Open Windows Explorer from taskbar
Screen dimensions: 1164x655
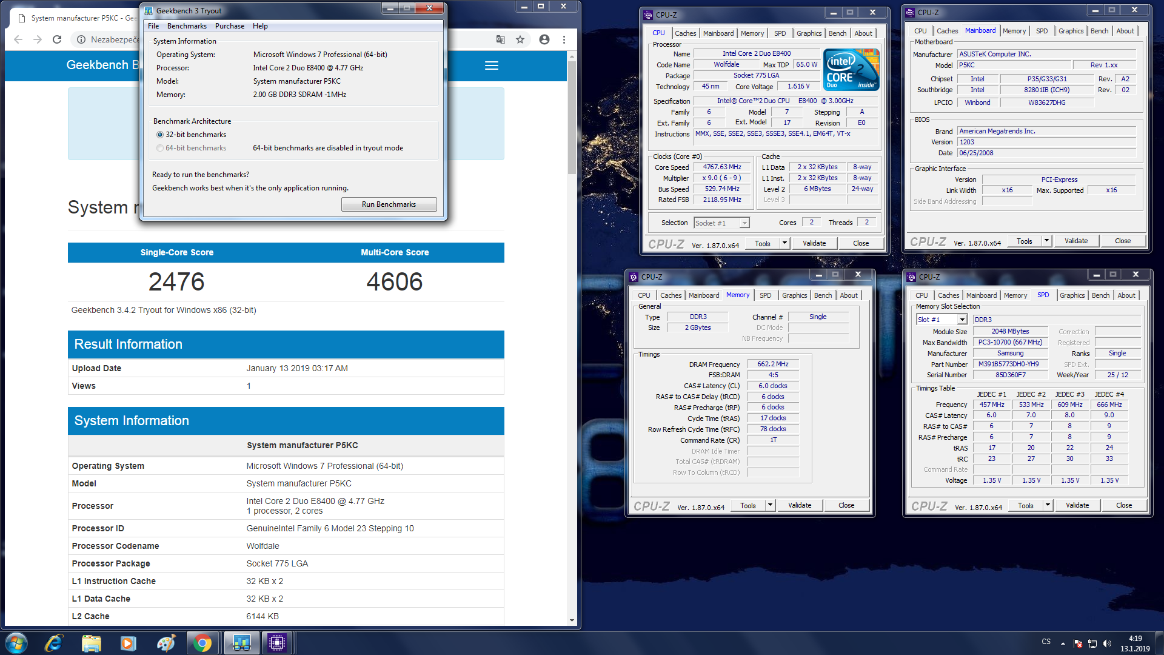point(91,643)
